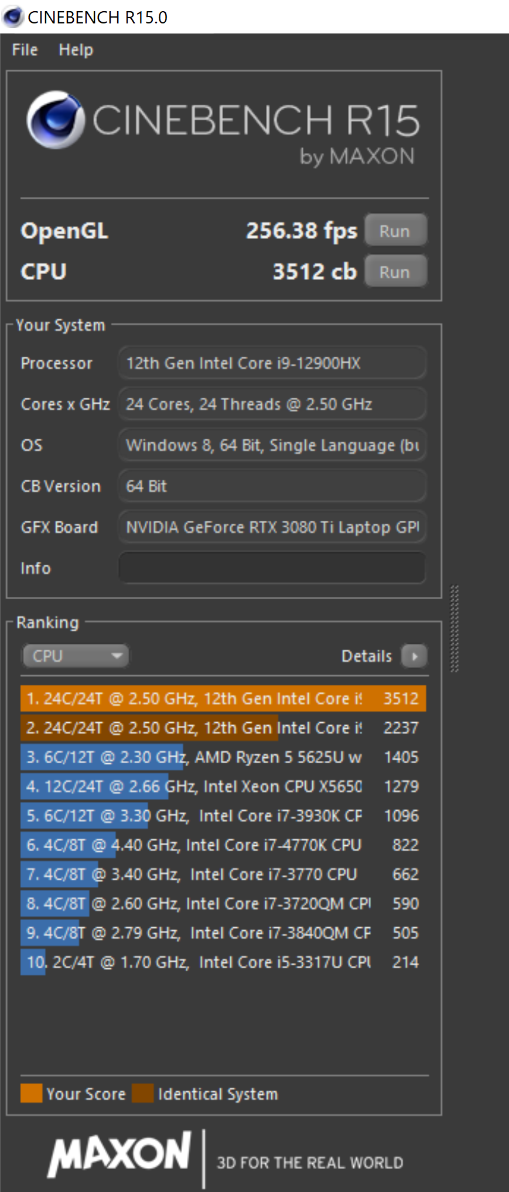
Task: Click the Identical System brown legend swatch
Action: point(143,1093)
